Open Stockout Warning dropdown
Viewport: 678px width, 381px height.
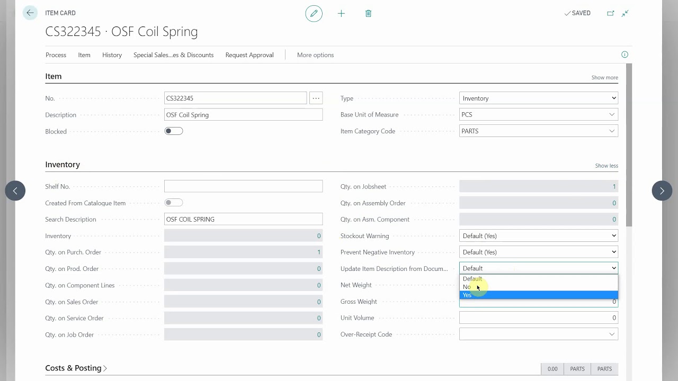(539, 235)
